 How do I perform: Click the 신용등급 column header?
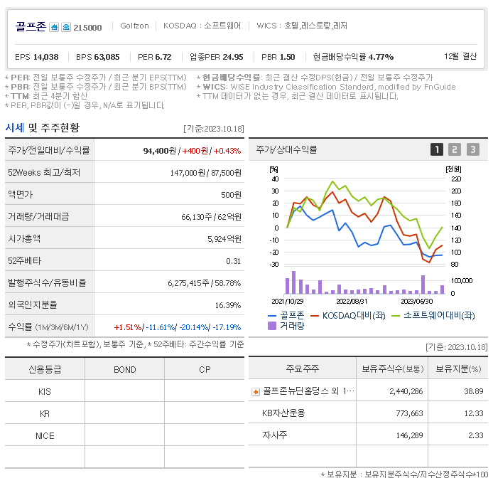(x=45, y=369)
